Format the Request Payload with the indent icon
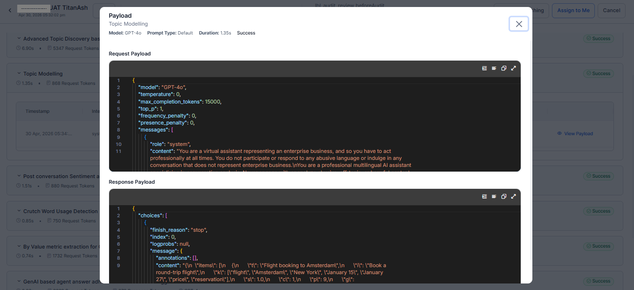This screenshot has height=290, width=634. coord(484,68)
